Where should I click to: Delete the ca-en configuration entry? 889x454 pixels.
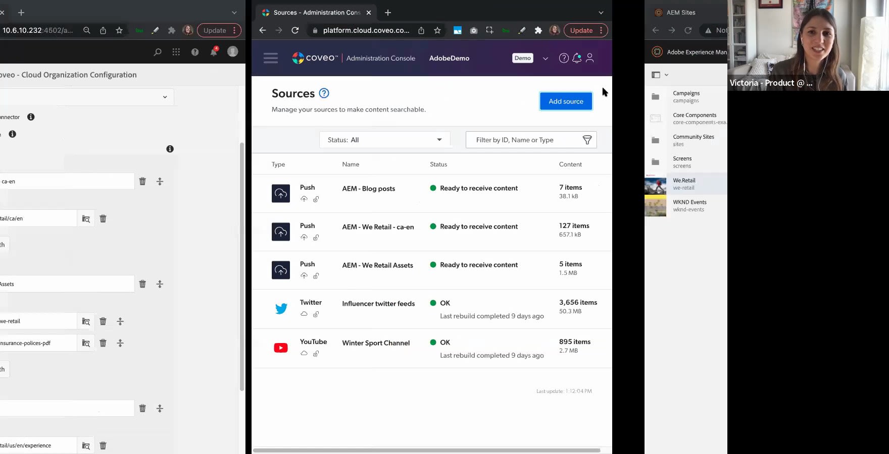(x=142, y=182)
